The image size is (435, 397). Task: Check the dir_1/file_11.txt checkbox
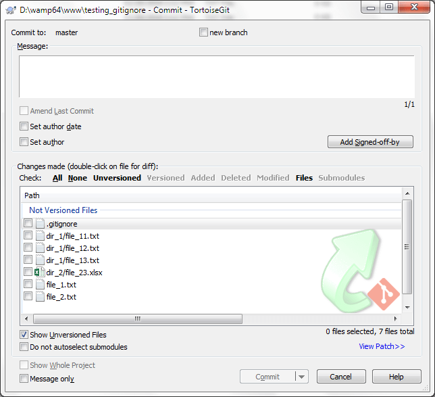click(x=28, y=235)
